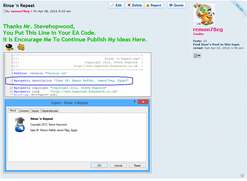Click 'Idea Of: Remon Reffat' dialog text

[54, 130]
